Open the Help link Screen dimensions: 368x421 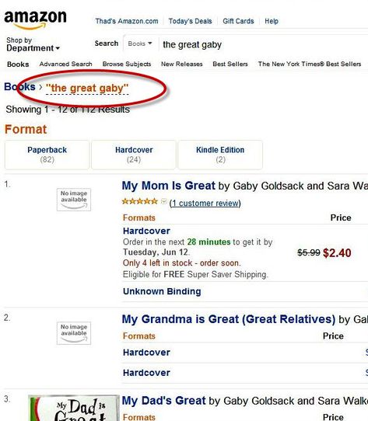coord(272,21)
